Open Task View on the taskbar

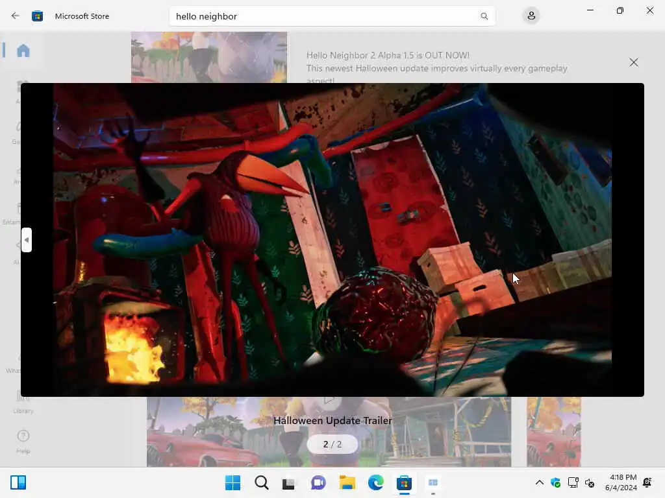point(289,482)
